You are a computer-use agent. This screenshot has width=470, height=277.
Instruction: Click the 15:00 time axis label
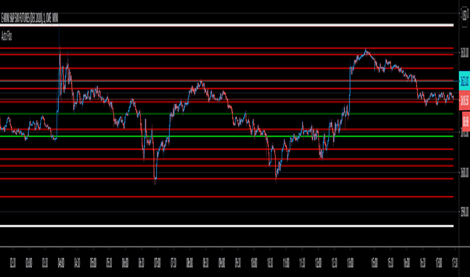(374, 263)
